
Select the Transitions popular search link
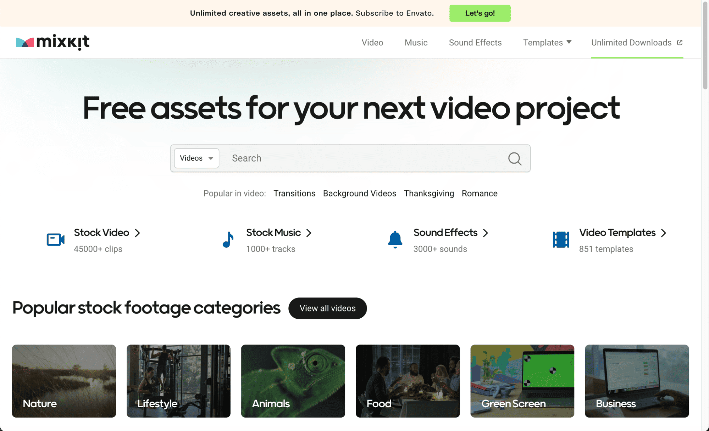click(x=294, y=194)
